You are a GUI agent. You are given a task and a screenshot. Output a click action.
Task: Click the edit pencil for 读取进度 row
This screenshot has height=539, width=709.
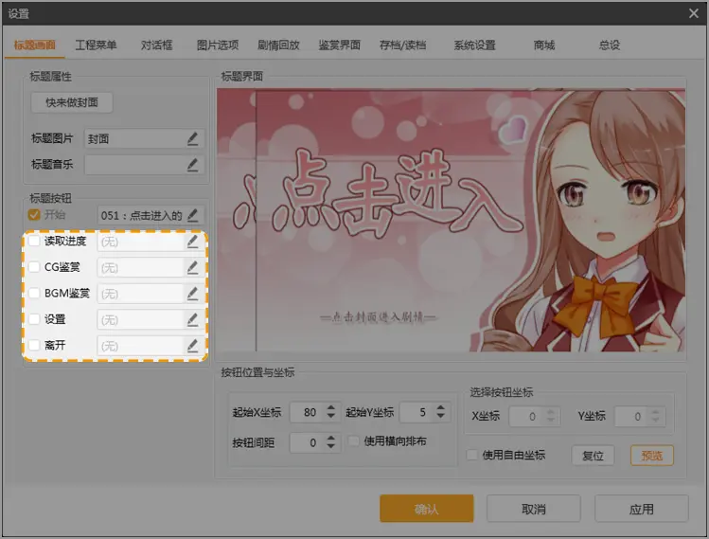coord(192,242)
